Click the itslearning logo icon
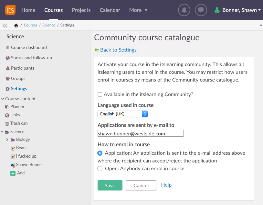Screen dimensions: 263x205 pos(10,10)
